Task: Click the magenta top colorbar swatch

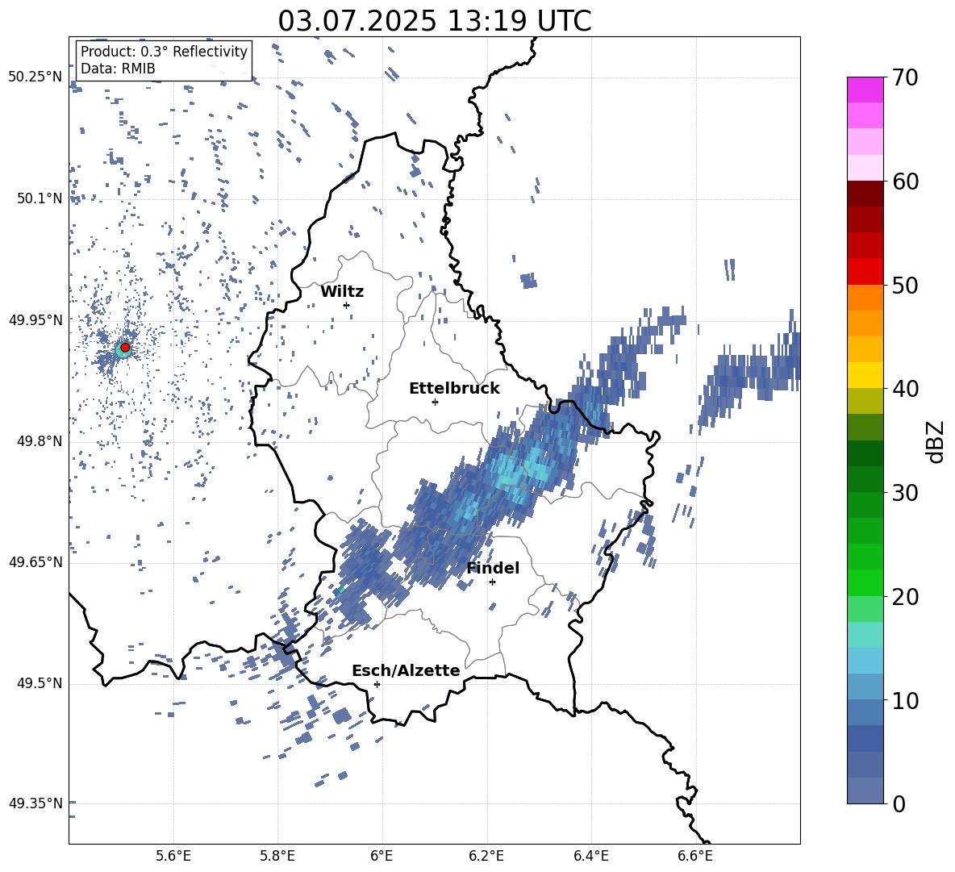Action: 865,90
